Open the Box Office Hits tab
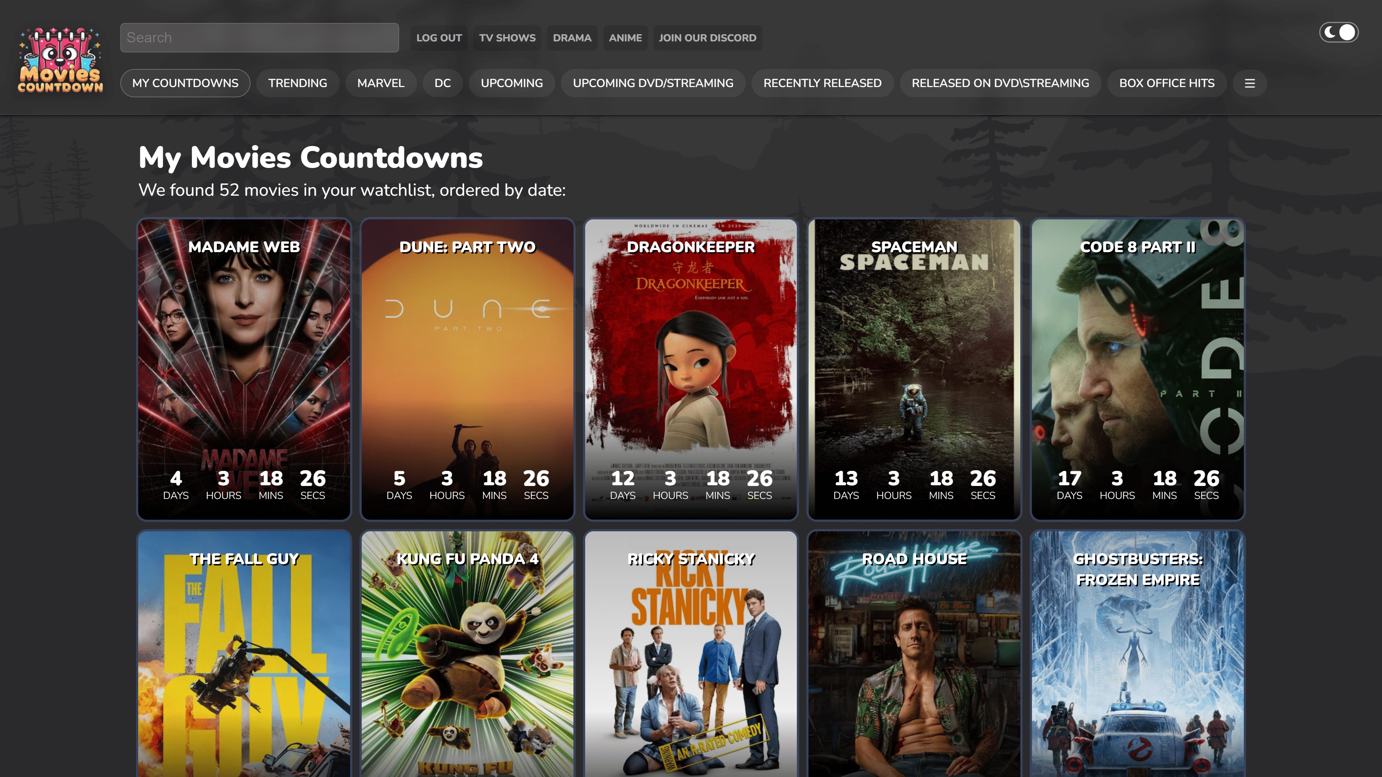 coord(1166,83)
